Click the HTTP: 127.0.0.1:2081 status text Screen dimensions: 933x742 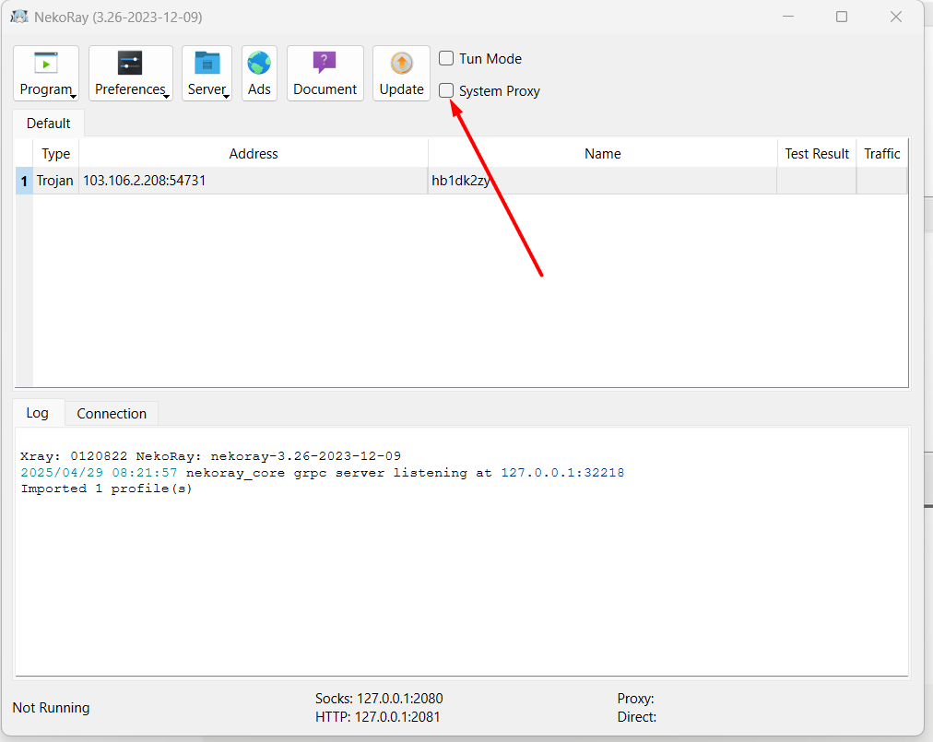(377, 717)
